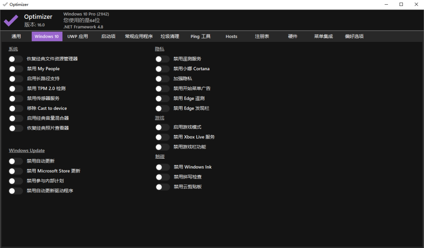Toggle 禁用开始菜单广告 switch
The width and height of the screenshot is (424, 248).
[x=162, y=89]
